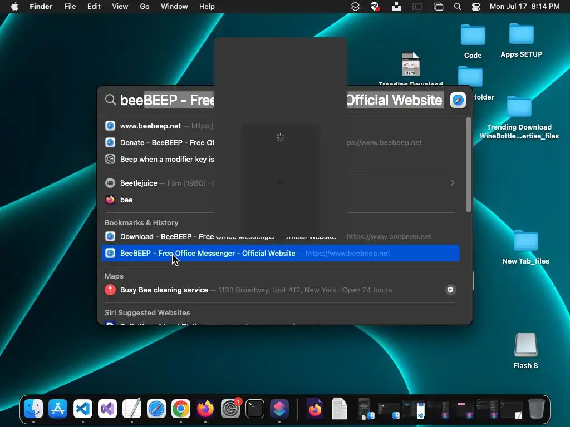The image size is (570, 427).
Task: Open the Trending Download HTML file
Action: coord(411,64)
